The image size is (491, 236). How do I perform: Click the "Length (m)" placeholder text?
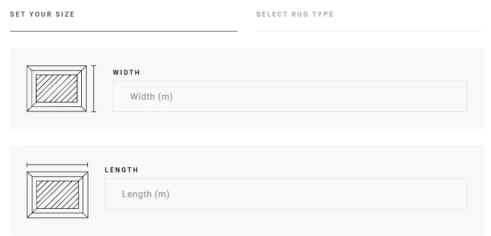(146, 194)
